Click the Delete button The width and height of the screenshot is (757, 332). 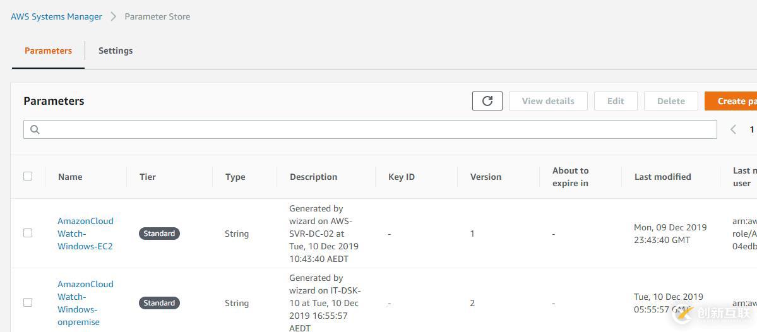click(x=671, y=101)
